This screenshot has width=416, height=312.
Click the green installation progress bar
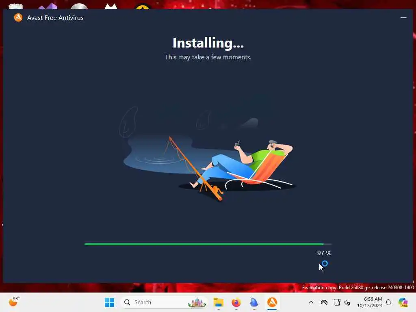coord(208,244)
